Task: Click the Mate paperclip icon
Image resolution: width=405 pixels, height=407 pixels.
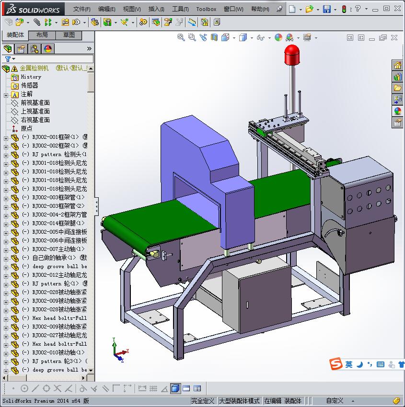Action: coord(37,23)
